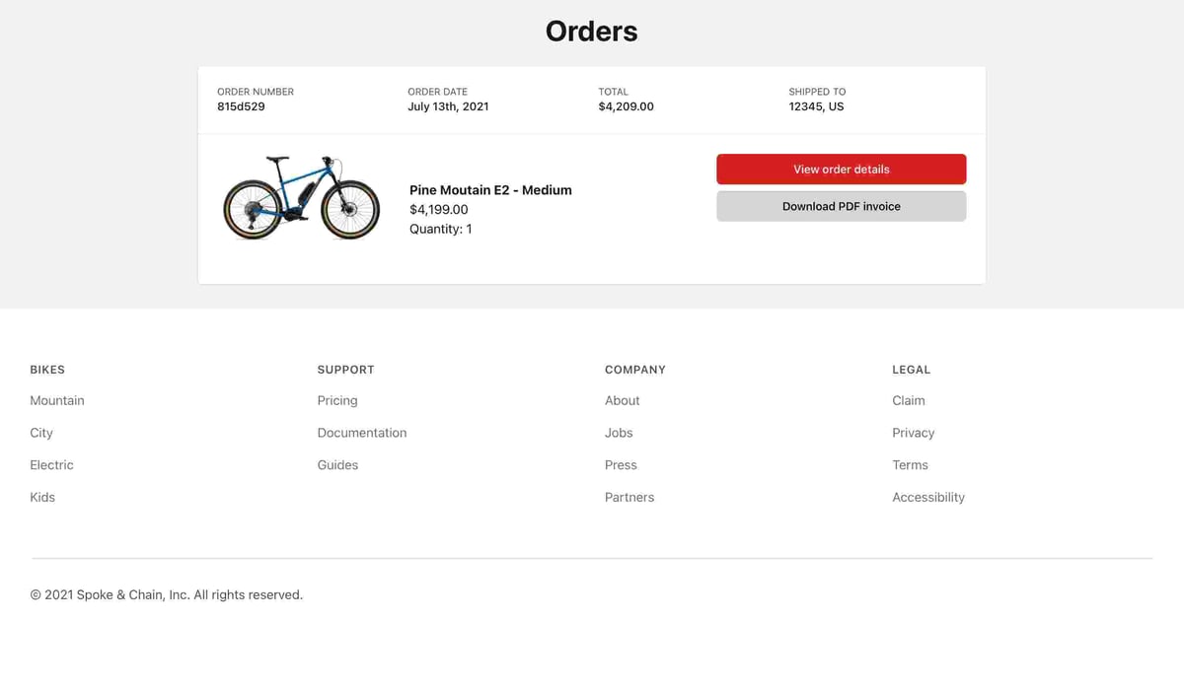
Task: Click the order number 815d529
Action: [x=241, y=106]
